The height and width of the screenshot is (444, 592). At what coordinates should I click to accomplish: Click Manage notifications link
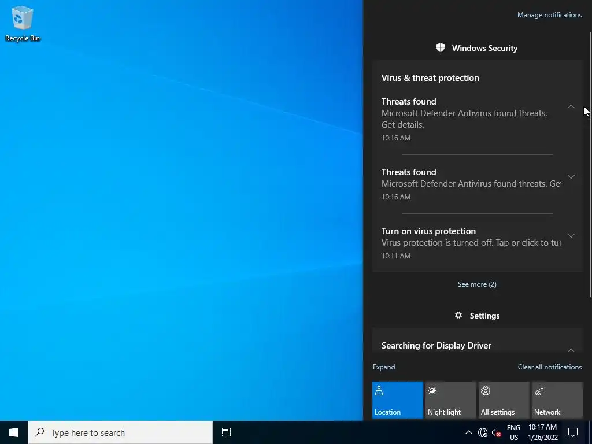tap(549, 15)
